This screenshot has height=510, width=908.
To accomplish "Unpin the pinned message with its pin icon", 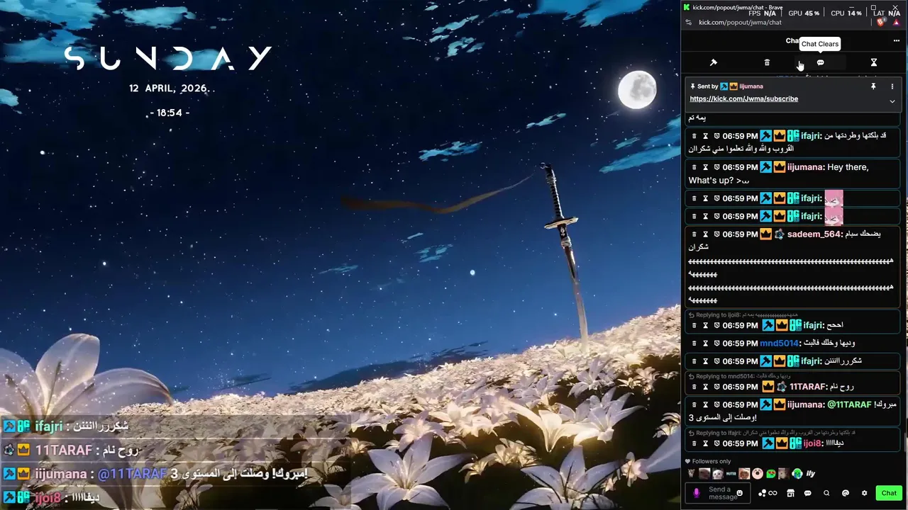I will tap(874, 86).
